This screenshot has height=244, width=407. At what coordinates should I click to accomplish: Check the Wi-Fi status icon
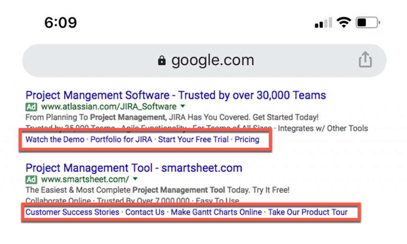tap(344, 22)
